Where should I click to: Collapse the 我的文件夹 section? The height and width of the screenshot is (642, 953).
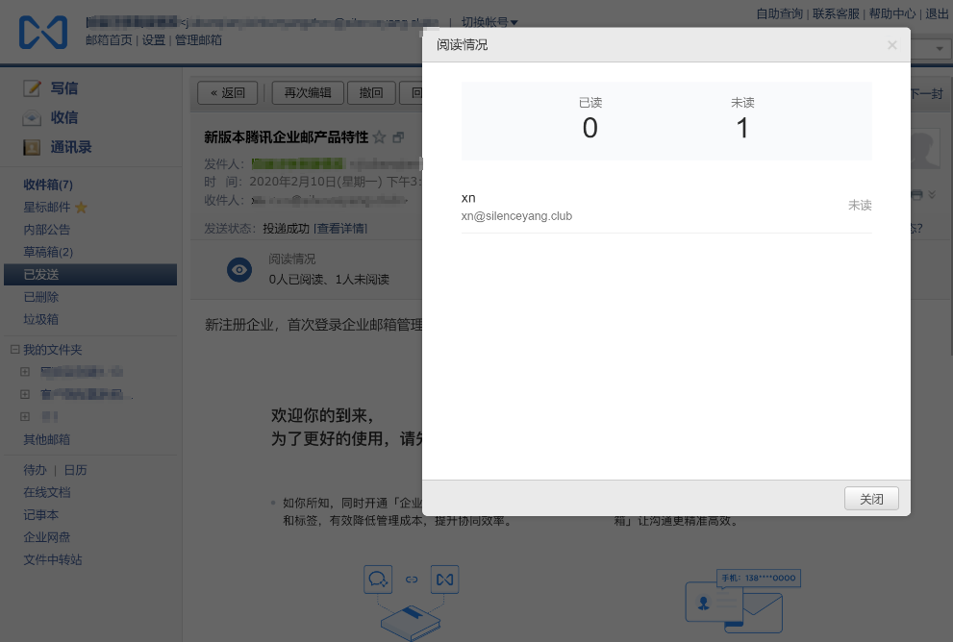point(14,350)
